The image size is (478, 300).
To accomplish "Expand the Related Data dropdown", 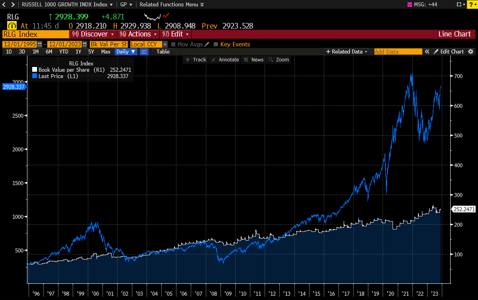I will pos(347,52).
